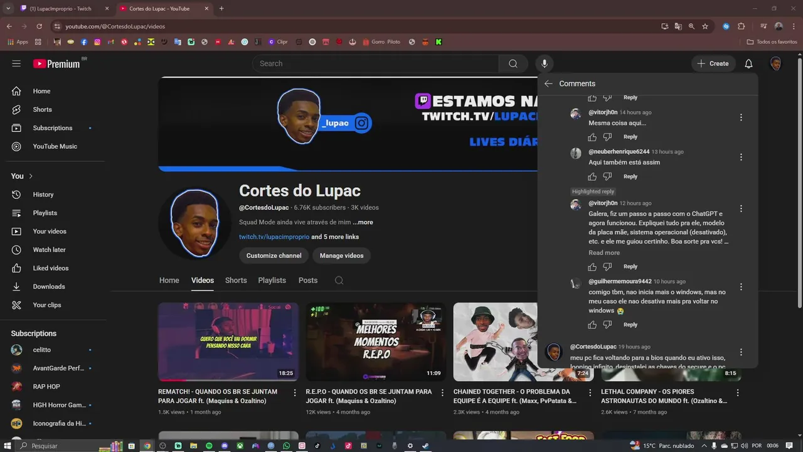Bookmark this page with star icon
The height and width of the screenshot is (452, 803).
tap(705, 26)
